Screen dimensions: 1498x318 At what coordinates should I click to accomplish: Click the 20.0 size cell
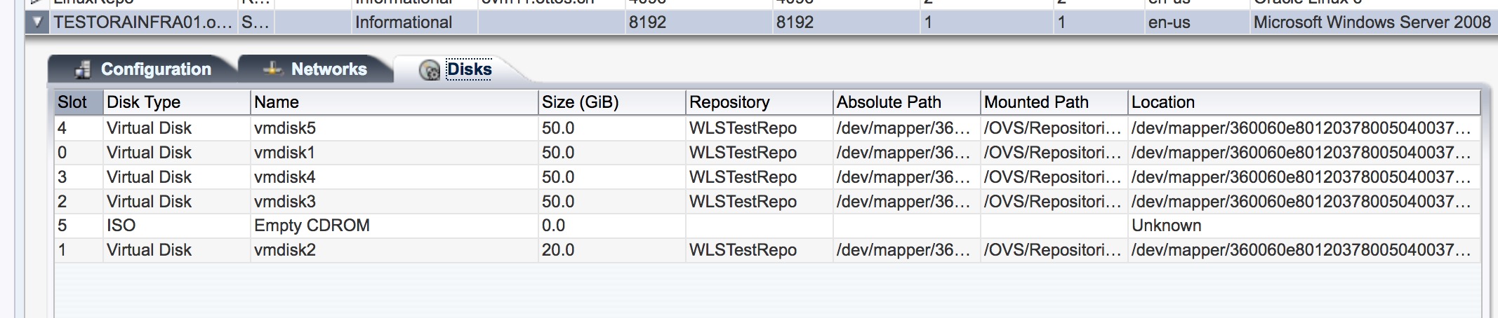coord(612,250)
